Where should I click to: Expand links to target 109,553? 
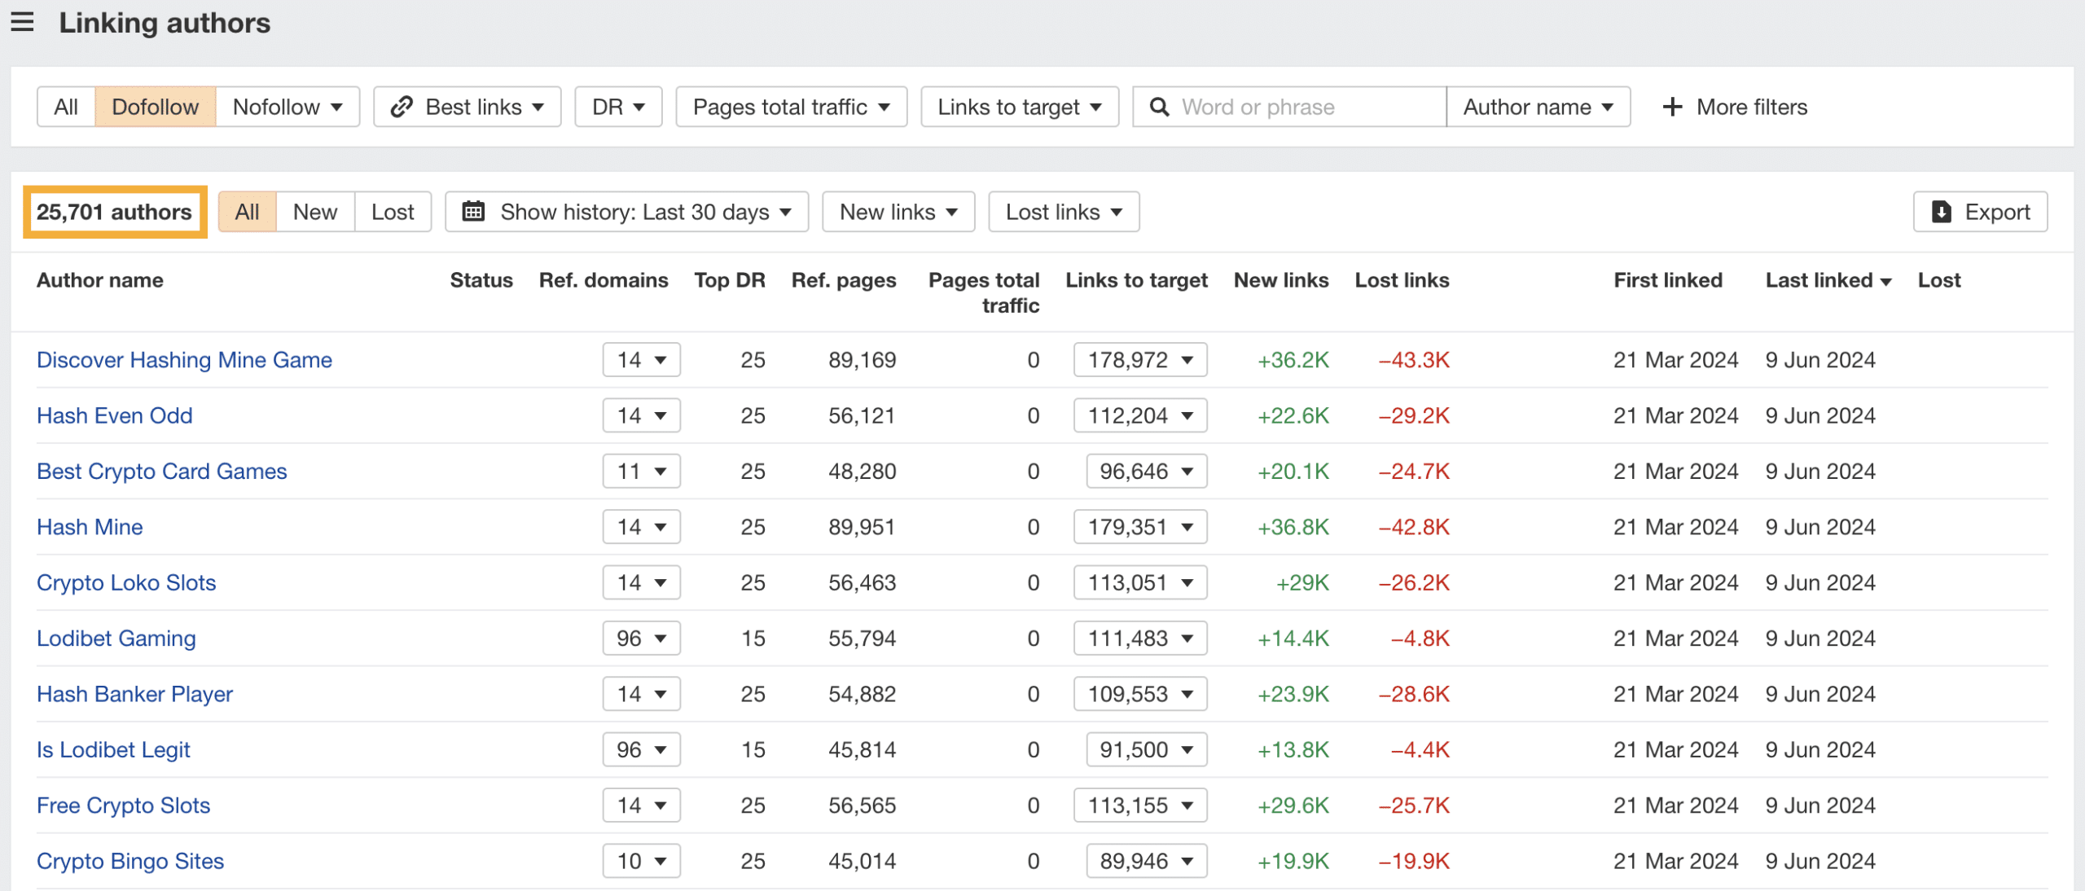pos(1140,694)
